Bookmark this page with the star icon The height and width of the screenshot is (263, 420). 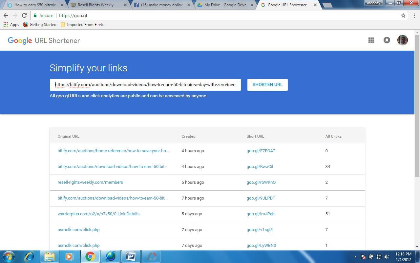[403, 15]
